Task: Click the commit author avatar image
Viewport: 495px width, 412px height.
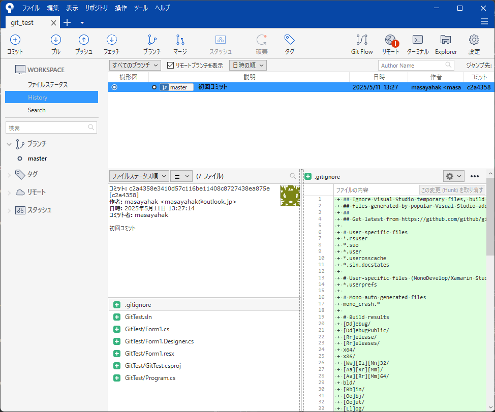Action: (x=290, y=196)
